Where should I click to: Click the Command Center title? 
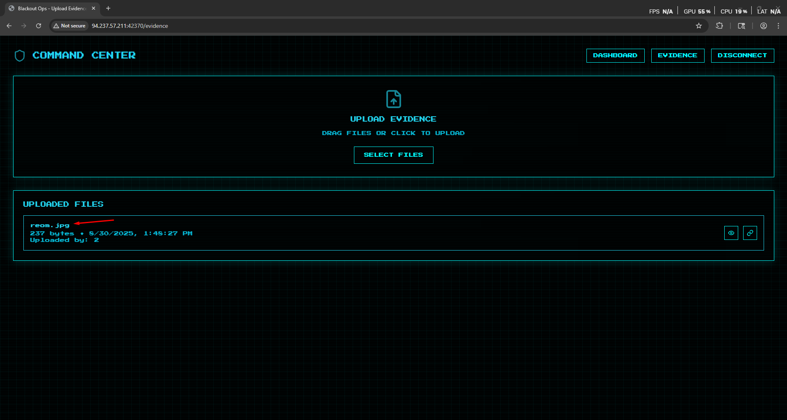(x=84, y=55)
